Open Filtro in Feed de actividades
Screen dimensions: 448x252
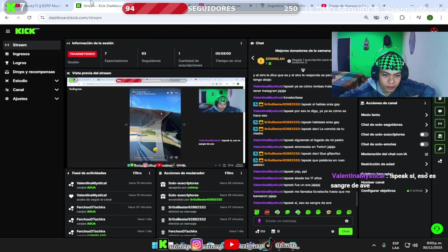tap(137, 173)
